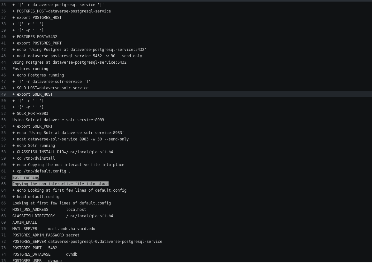This screenshot has width=372, height=263.
Task: Select line number 40
Action: point(3,37)
